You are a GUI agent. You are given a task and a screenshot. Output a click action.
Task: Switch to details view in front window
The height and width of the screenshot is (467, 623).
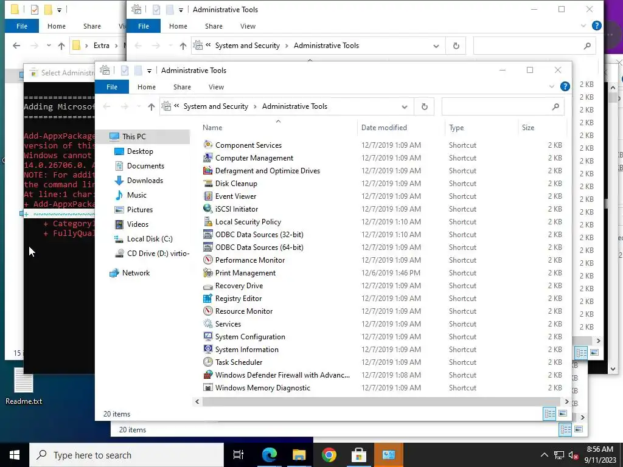click(549, 413)
